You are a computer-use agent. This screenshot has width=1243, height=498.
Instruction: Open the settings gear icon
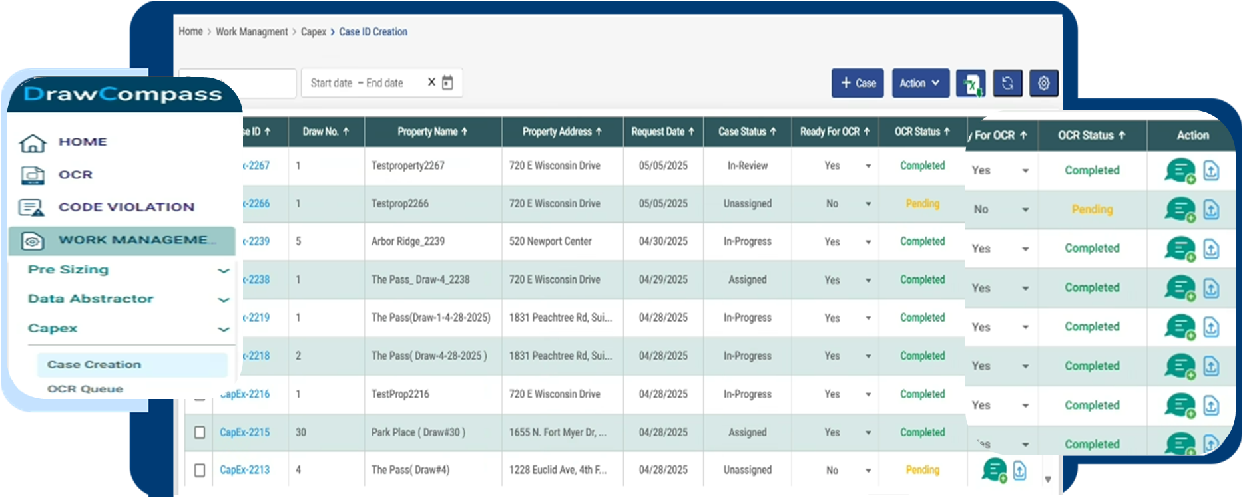click(1043, 84)
